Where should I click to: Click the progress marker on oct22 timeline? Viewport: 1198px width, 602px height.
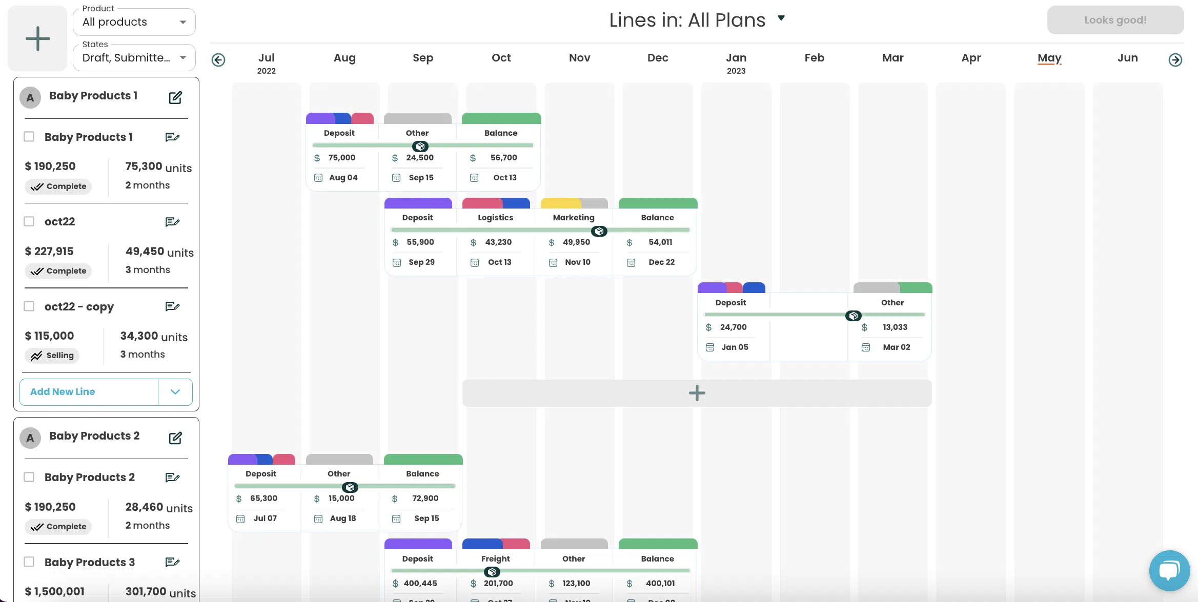click(599, 231)
